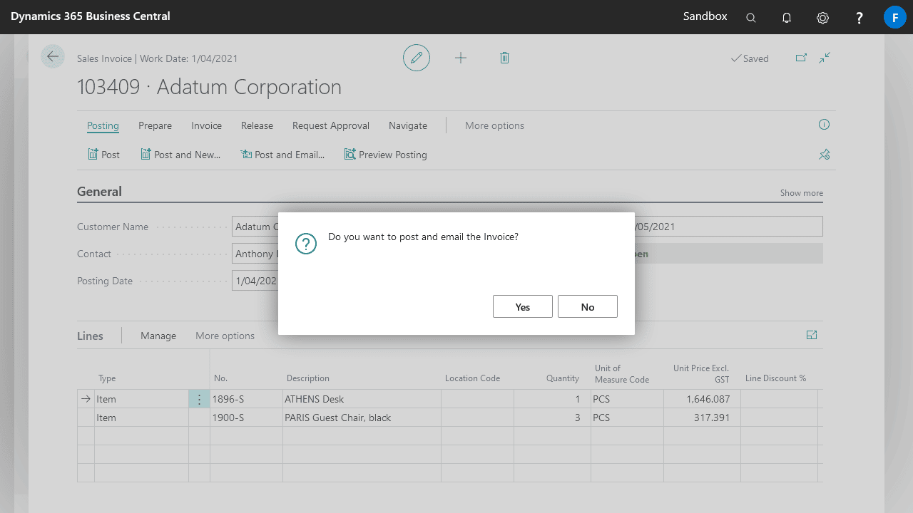Open the Release menu
Viewport: 913px width, 513px height.
click(257, 125)
